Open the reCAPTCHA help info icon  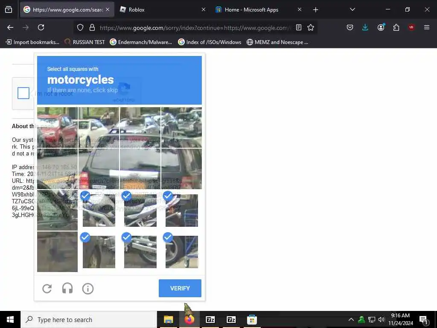coord(88,288)
